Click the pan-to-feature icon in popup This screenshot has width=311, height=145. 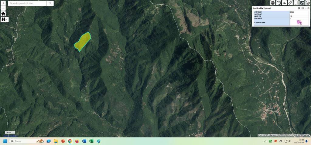(303, 8)
